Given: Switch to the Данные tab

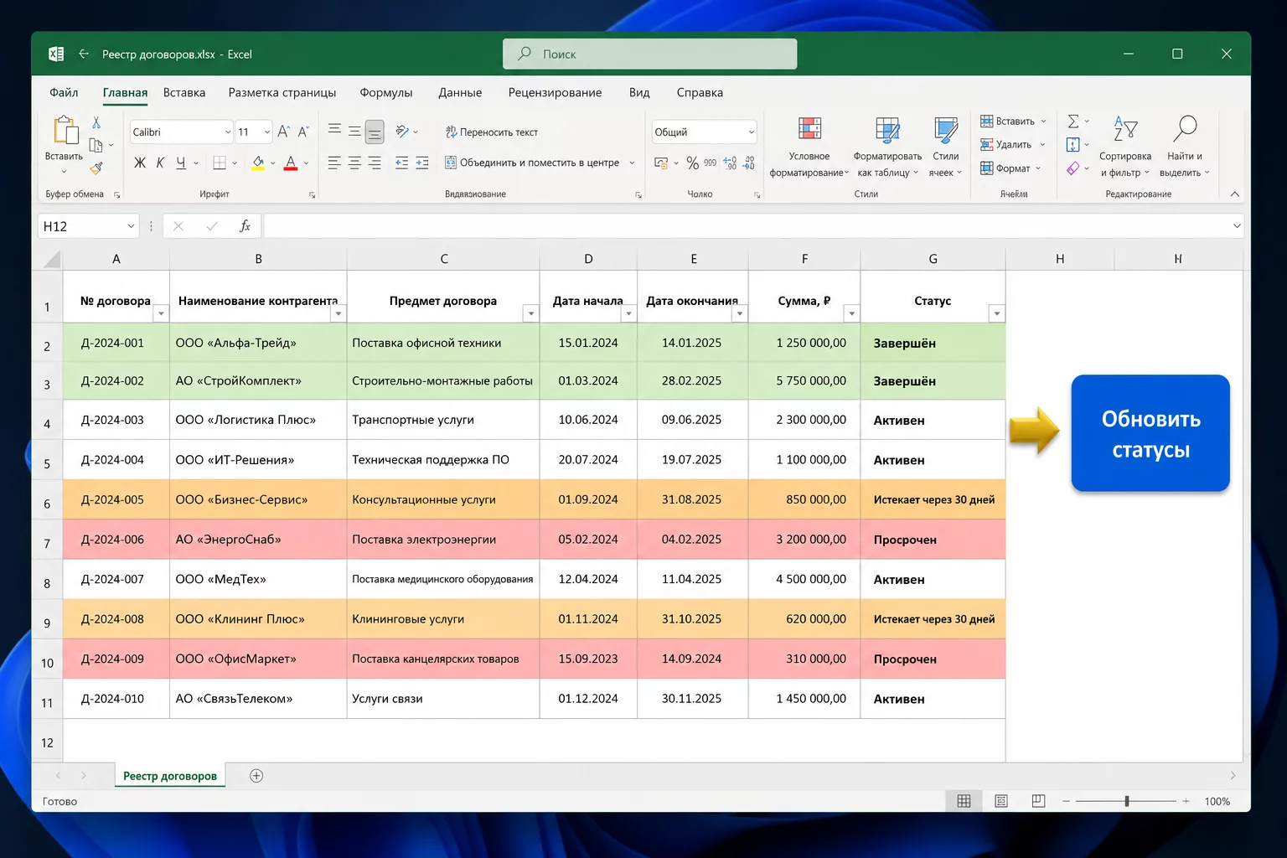Looking at the screenshot, I should click(460, 92).
